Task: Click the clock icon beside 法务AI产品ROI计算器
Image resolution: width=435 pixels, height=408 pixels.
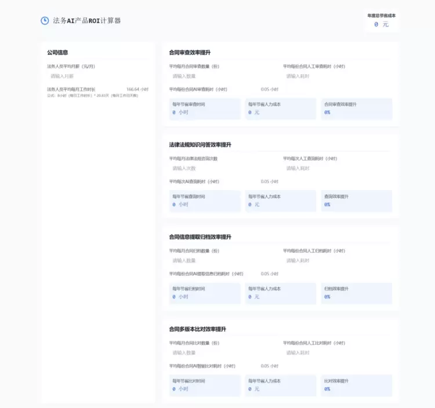Action: (x=45, y=21)
